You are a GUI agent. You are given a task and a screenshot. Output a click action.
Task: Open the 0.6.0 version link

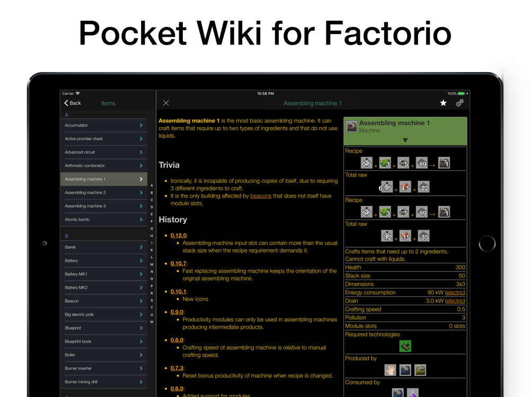[177, 389]
